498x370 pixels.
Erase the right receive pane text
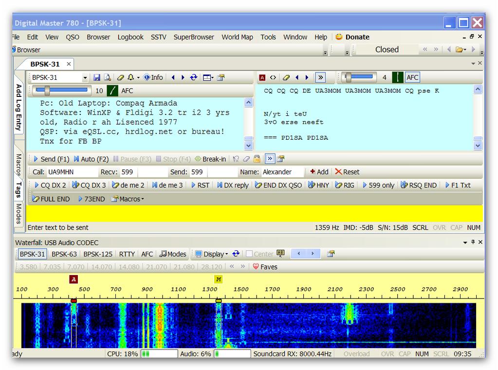(286, 77)
